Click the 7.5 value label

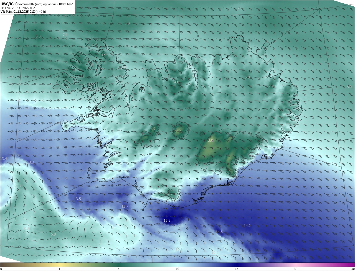(x=240, y=8)
